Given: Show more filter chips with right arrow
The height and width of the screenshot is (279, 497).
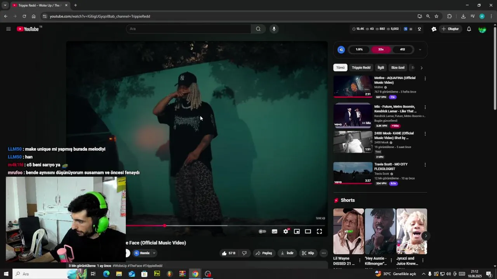Looking at the screenshot, I should point(422,68).
